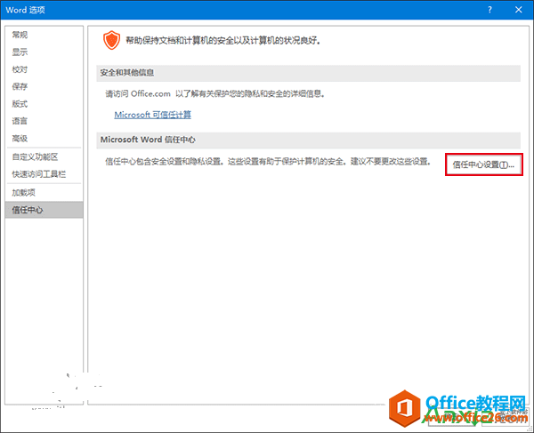Click the 信任中心设置 button

click(x=483, y=164)
